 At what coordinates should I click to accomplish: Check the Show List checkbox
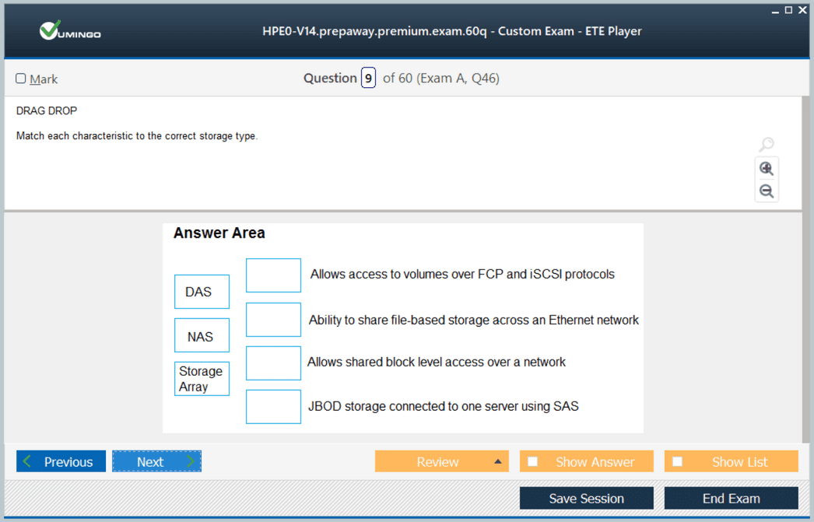(x=678, y=461)
